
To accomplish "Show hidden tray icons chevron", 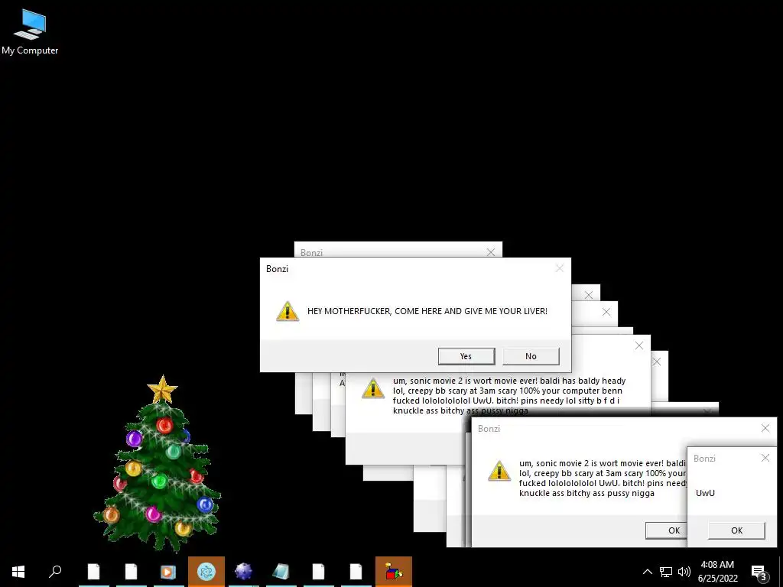I will coord(647,572).
